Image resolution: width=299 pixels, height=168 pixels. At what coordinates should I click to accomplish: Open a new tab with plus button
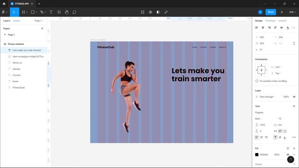click(39, 4)
